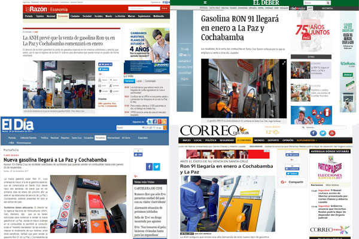Open Multimedia in La Razón navigation bar
The height and width of the screenshot is (239, 359).
click(x=159, y=16)
